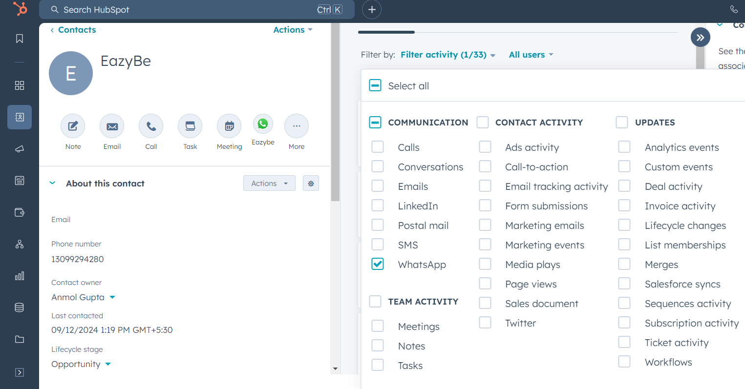Create a Task with the Task icon
This screenshot has width=745, height=389.
click(x=190, y=126)
